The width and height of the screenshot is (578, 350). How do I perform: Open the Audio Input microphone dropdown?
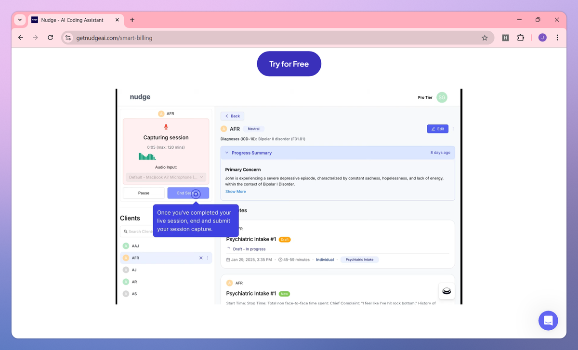(166, 177)
